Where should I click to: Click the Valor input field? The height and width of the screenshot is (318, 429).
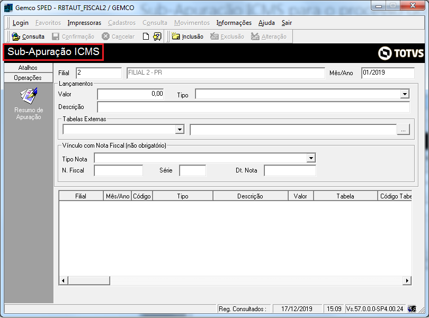point(130,94)
